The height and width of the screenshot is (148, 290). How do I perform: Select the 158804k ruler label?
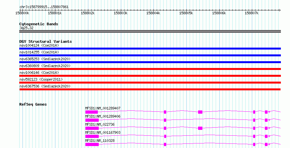(x=153, y=13)
